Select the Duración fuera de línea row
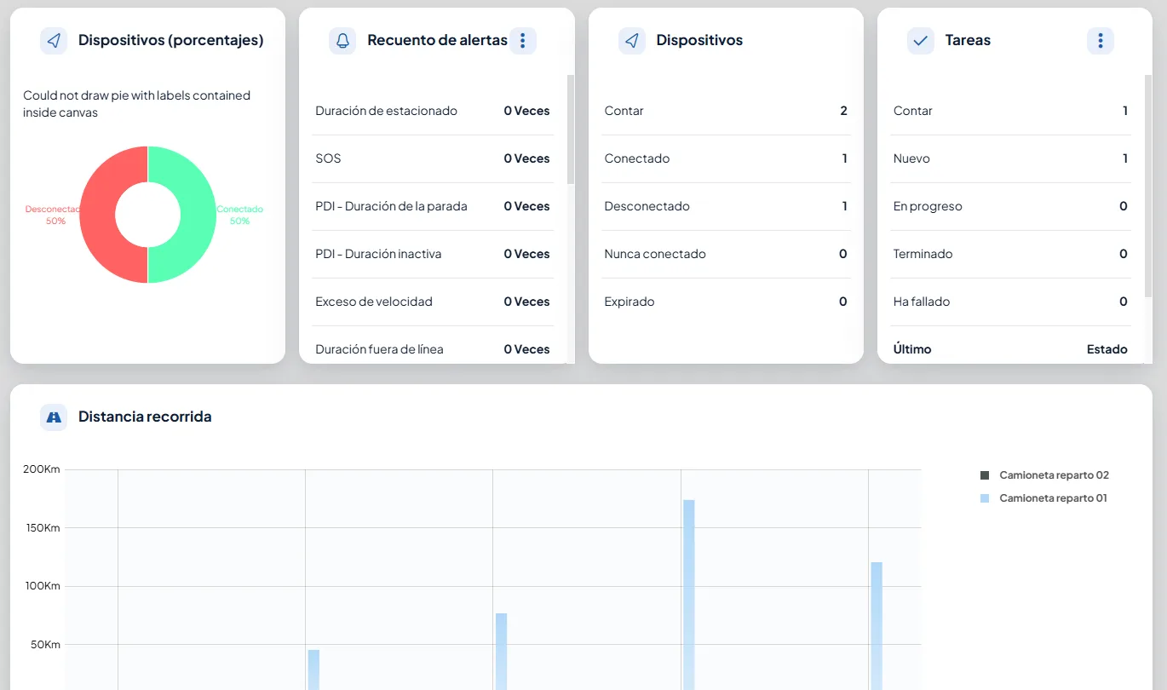This screenshot has width=1167, height=690. 433,348
